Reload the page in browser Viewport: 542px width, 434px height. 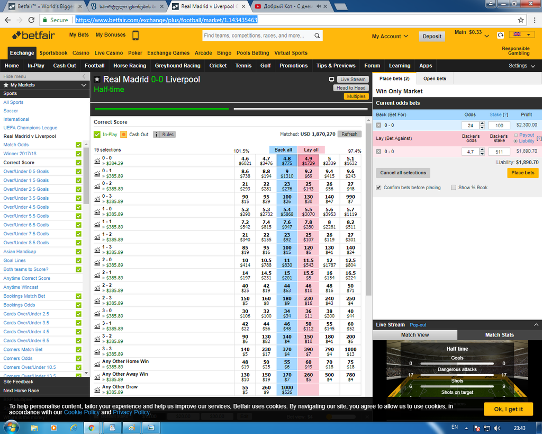31,20
